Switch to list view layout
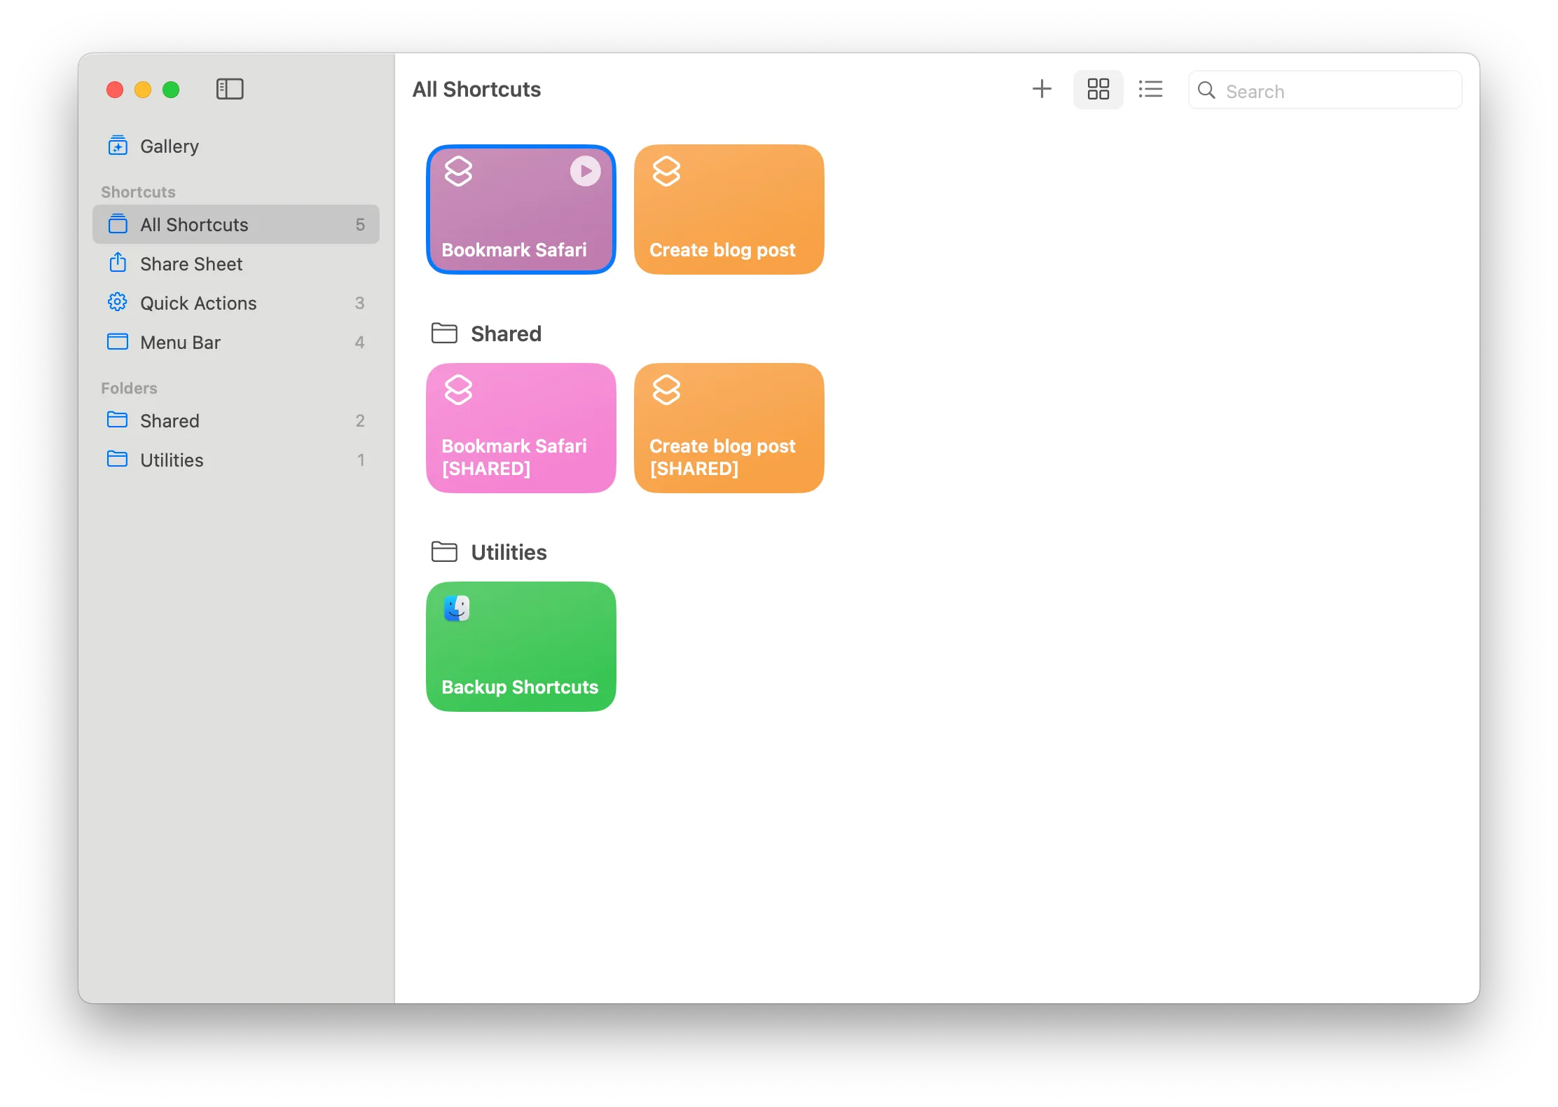1558x1107 pixels. [x=1151, y=89]
